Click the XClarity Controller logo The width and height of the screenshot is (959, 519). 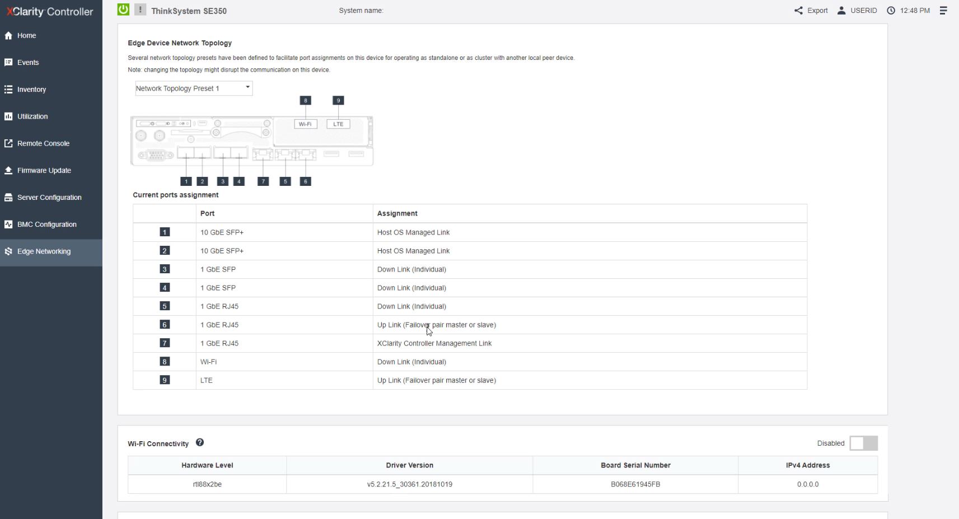[50, 12]
